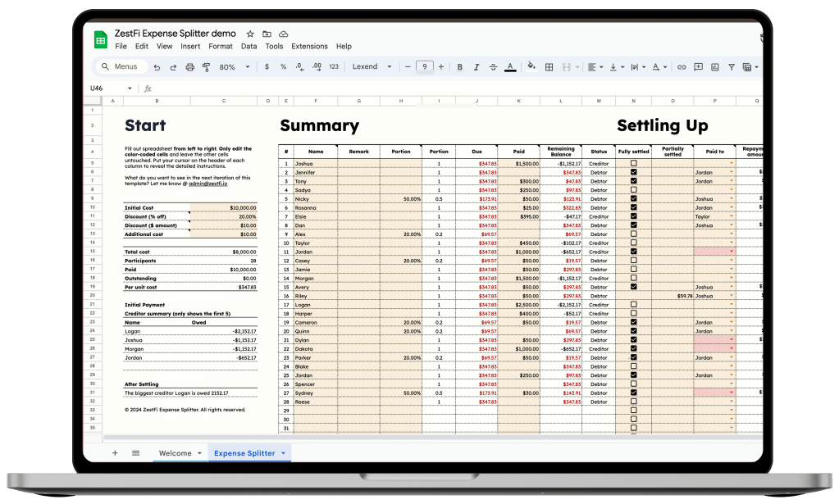Click the add new sheet plus button
The image size is (839, 504).
click(x=115, y=453)
